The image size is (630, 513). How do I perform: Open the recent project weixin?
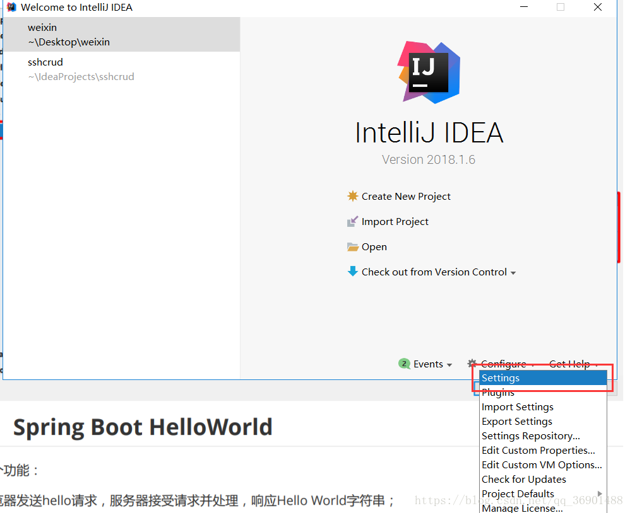click(x=121, y=35)
